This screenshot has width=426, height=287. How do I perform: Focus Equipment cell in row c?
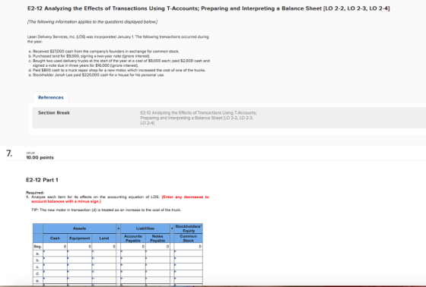coord(80,266)
